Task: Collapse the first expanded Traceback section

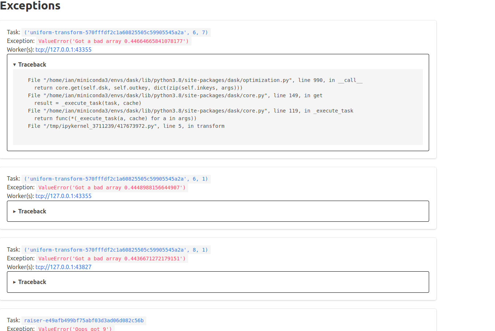Action: (30, 64)
